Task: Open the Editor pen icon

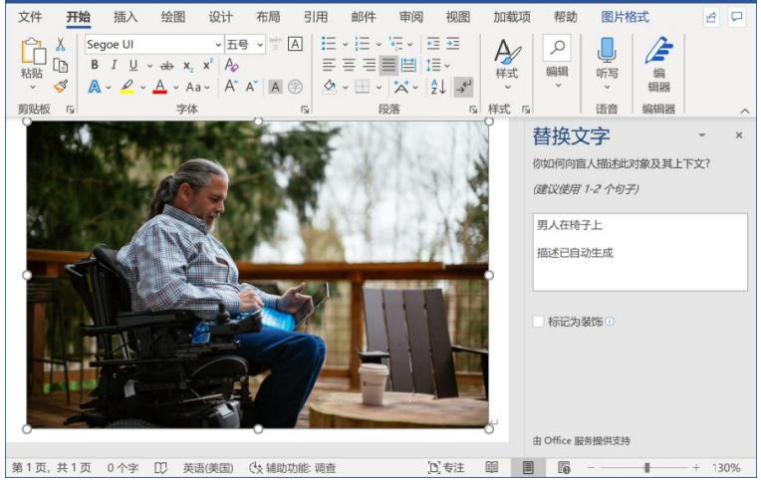Action: [658, 51]
